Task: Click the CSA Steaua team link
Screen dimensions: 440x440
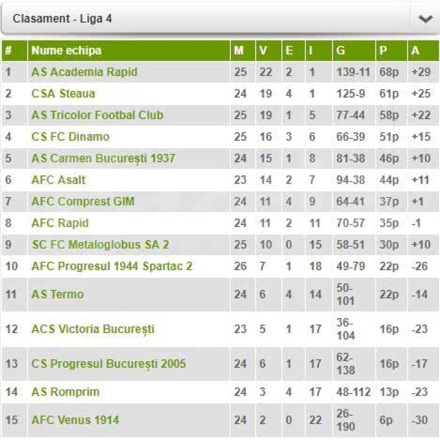Action: coord(63,93)
